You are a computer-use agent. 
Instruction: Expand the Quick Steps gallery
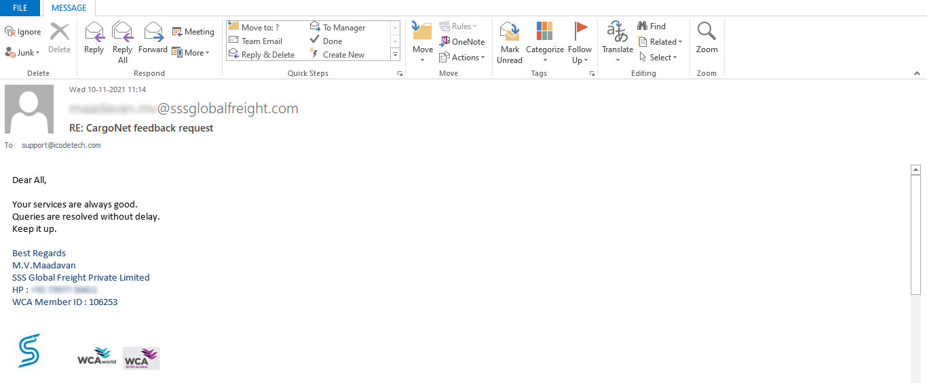[395, 54]
